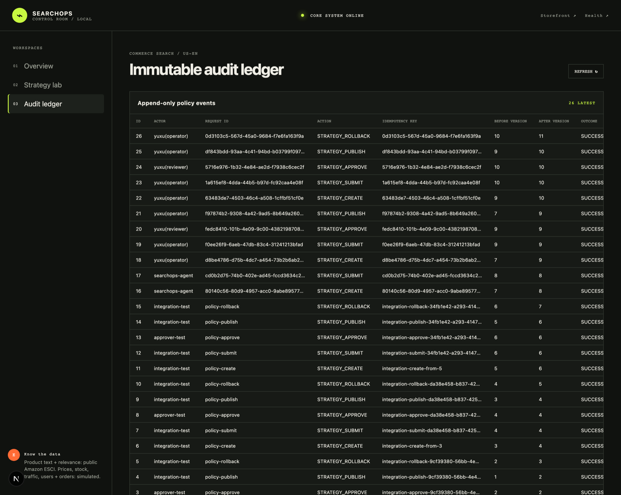Click STRATEGY_ROLLBACK action in row 10
621x495 pixels.
343,384
